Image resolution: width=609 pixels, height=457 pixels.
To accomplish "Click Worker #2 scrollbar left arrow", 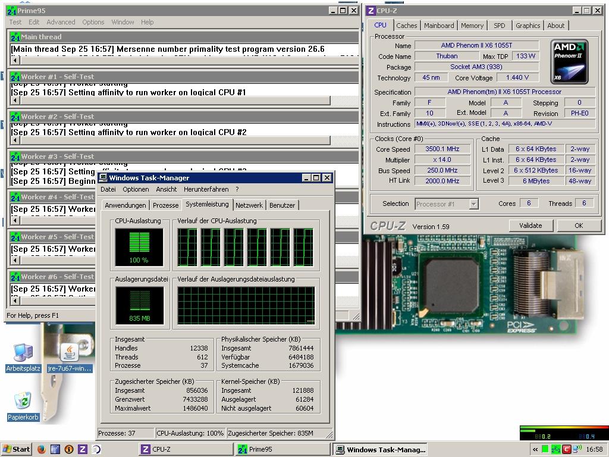I will (x=15, y=140).
